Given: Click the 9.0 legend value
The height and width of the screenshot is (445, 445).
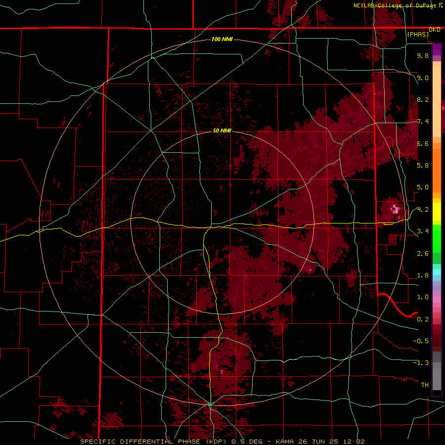Looking at the screenshot, I should pyautogui.click(x=423, y=78).
